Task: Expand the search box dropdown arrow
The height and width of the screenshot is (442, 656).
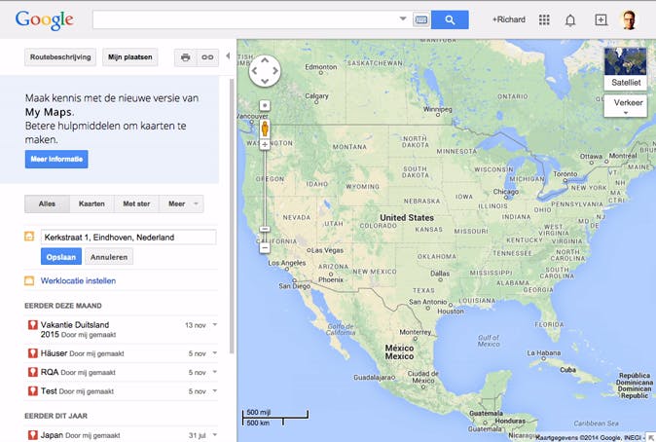Action: [x=403, y=19]
